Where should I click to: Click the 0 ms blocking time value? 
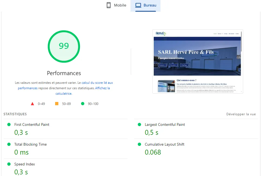[21, 152]
